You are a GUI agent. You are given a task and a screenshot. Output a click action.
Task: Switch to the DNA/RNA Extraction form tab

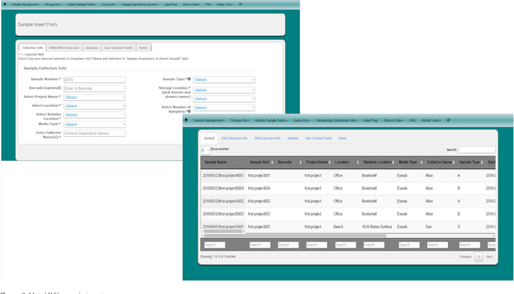click(x=64, y=48)
